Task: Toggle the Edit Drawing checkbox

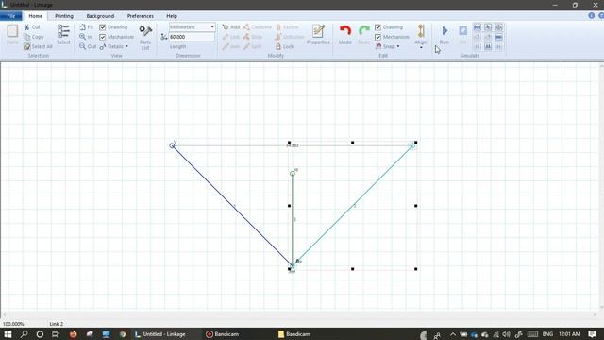Action: pyautogui.click(x=377, y=27)
